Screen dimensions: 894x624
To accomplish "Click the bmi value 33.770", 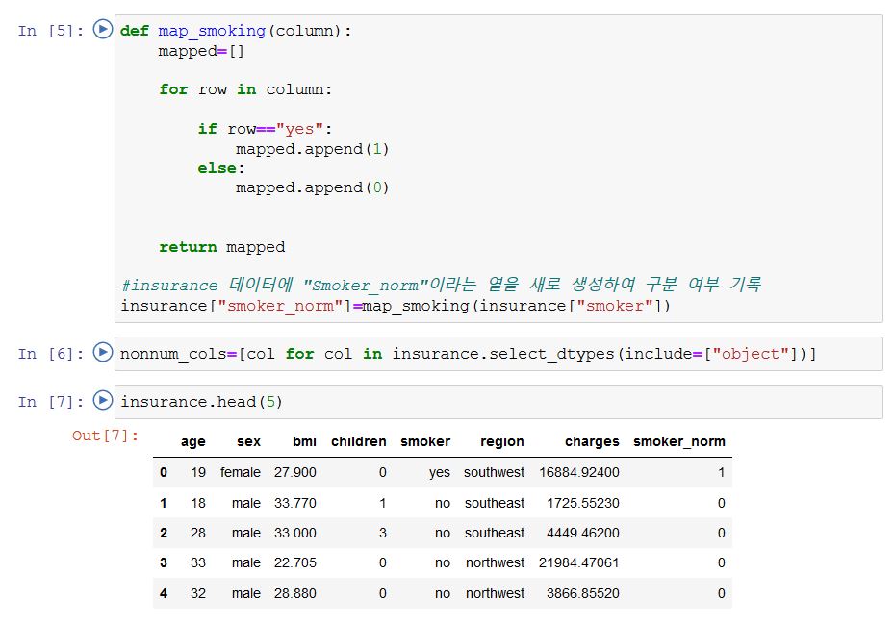I will click(x=294, y=503).
